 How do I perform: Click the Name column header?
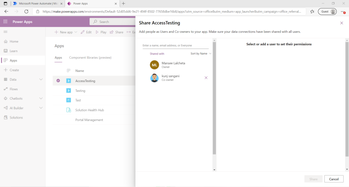pyautogui.click(x=80, y=71)
